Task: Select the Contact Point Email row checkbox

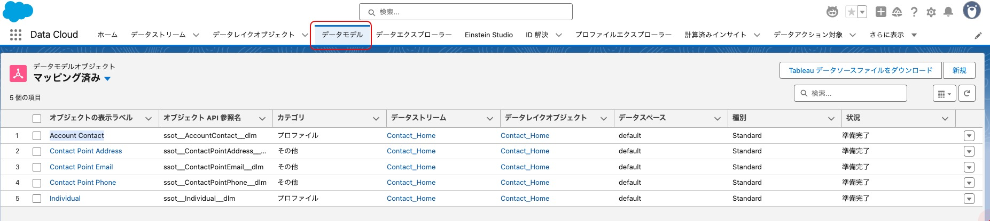Action: click(37, 167)
